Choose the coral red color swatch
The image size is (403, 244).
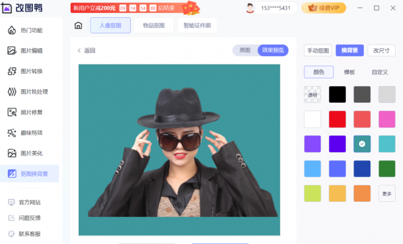click(x=362, y=119)
